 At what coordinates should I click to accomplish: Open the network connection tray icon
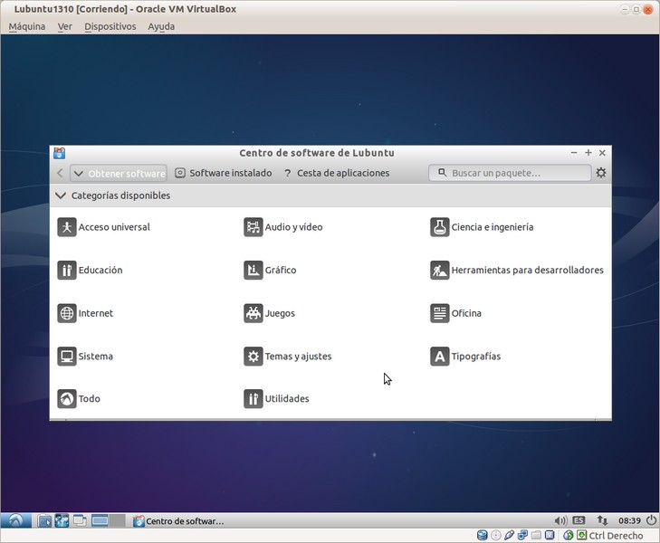(602, 520)
